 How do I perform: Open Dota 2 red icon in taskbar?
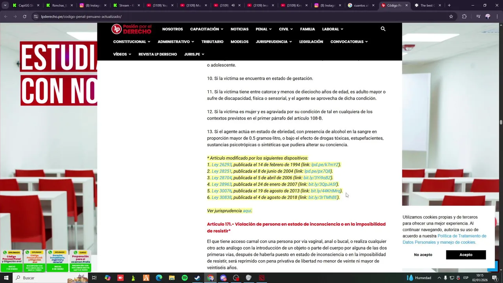tap(262, 278)
